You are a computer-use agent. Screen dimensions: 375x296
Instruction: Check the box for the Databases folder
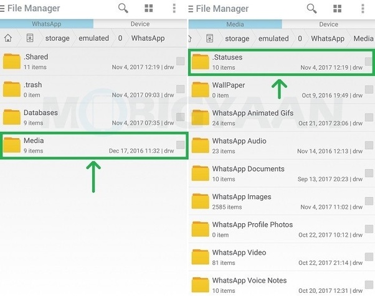[x=180, y=117]
